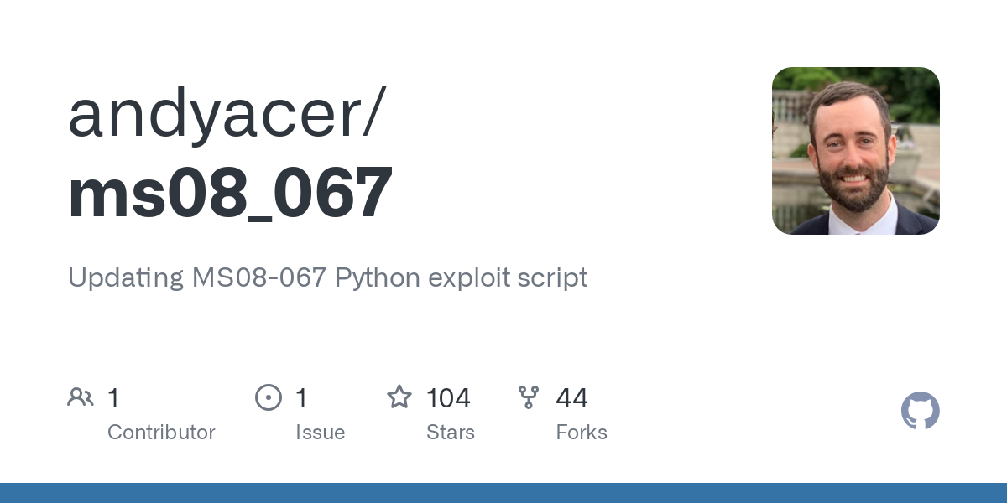Click the word Python in description
This screenshot has width=1007, height=503.
(x=378, y=277)
